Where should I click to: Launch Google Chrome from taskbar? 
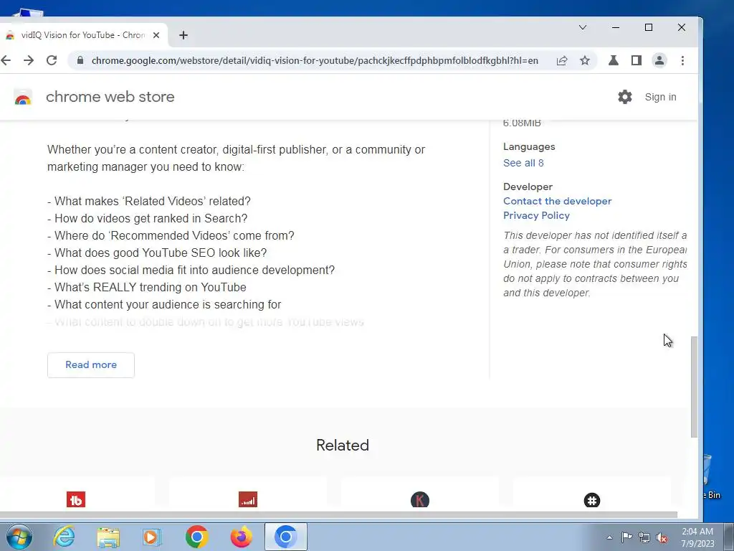196,537
